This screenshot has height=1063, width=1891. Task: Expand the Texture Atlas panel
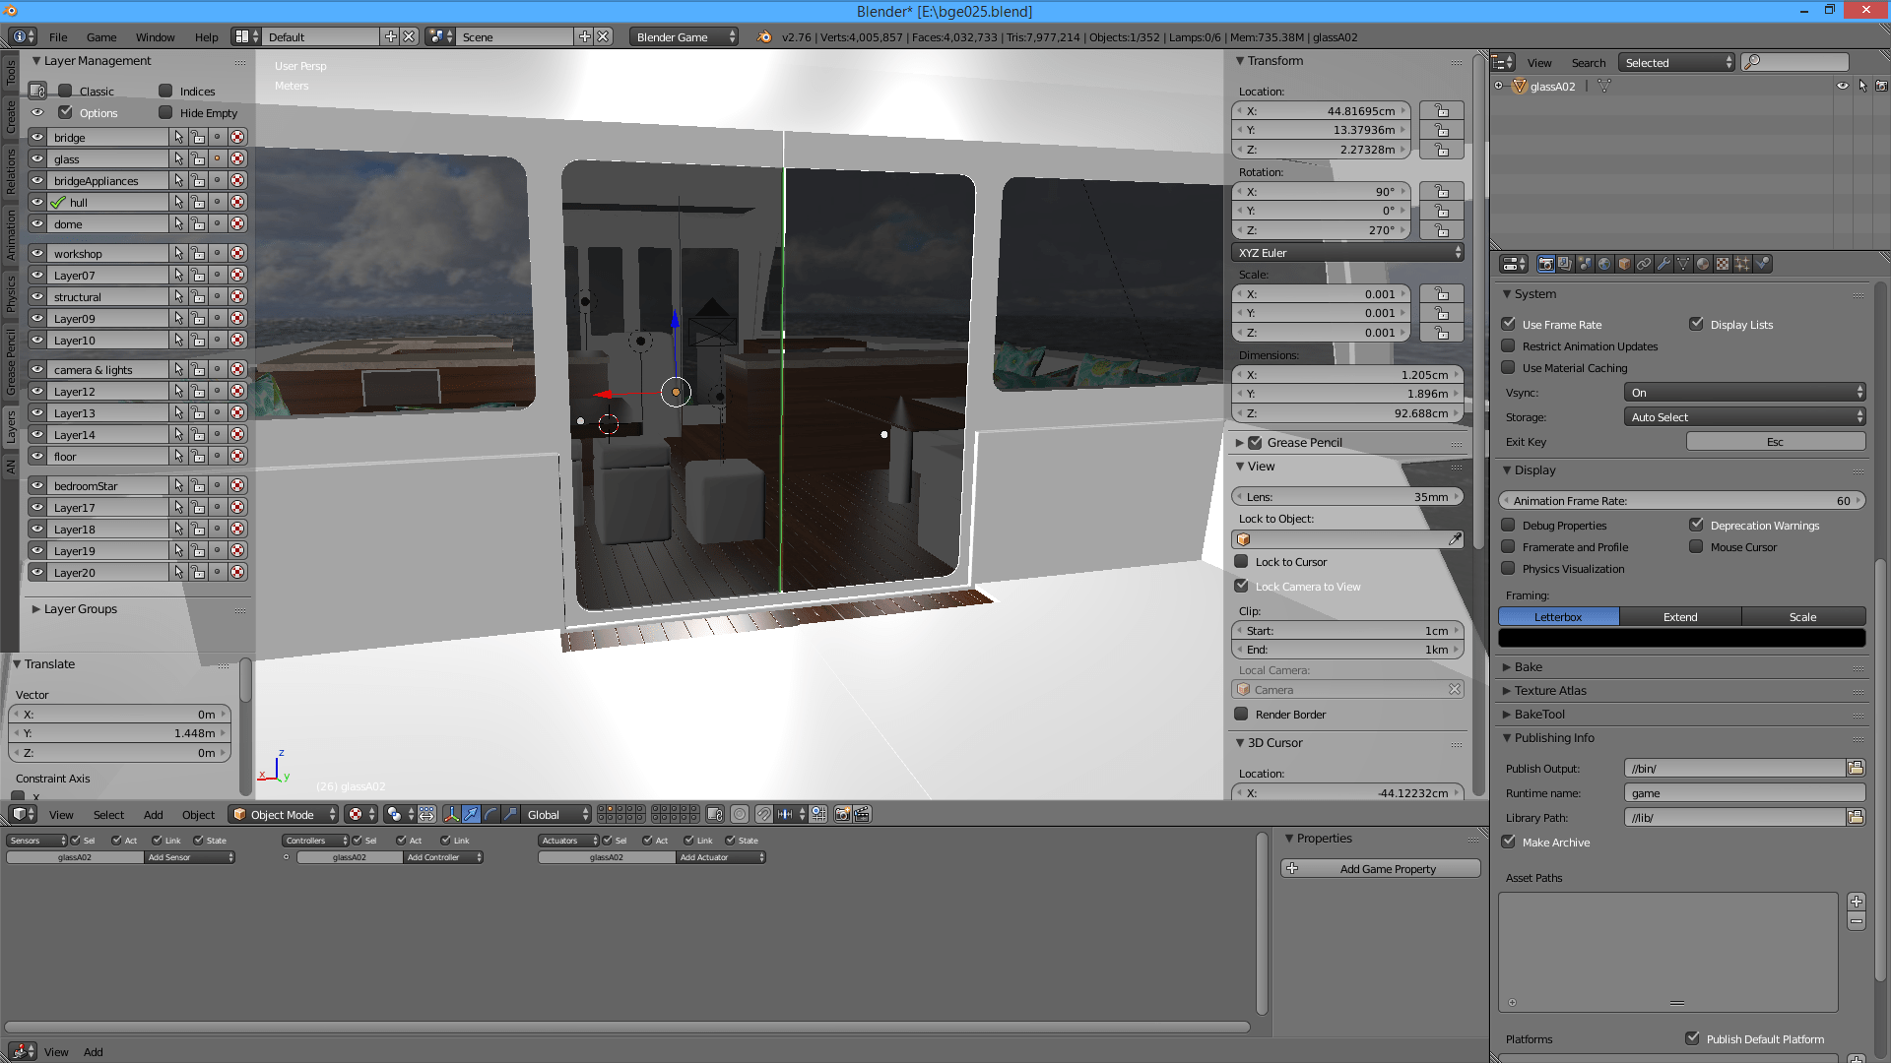(x=1550, y=691)
